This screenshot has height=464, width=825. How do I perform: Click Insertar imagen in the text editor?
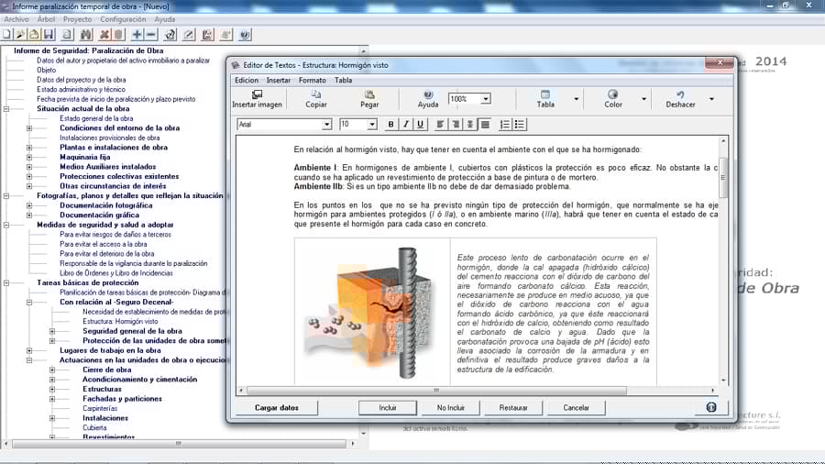pos(257,99)
